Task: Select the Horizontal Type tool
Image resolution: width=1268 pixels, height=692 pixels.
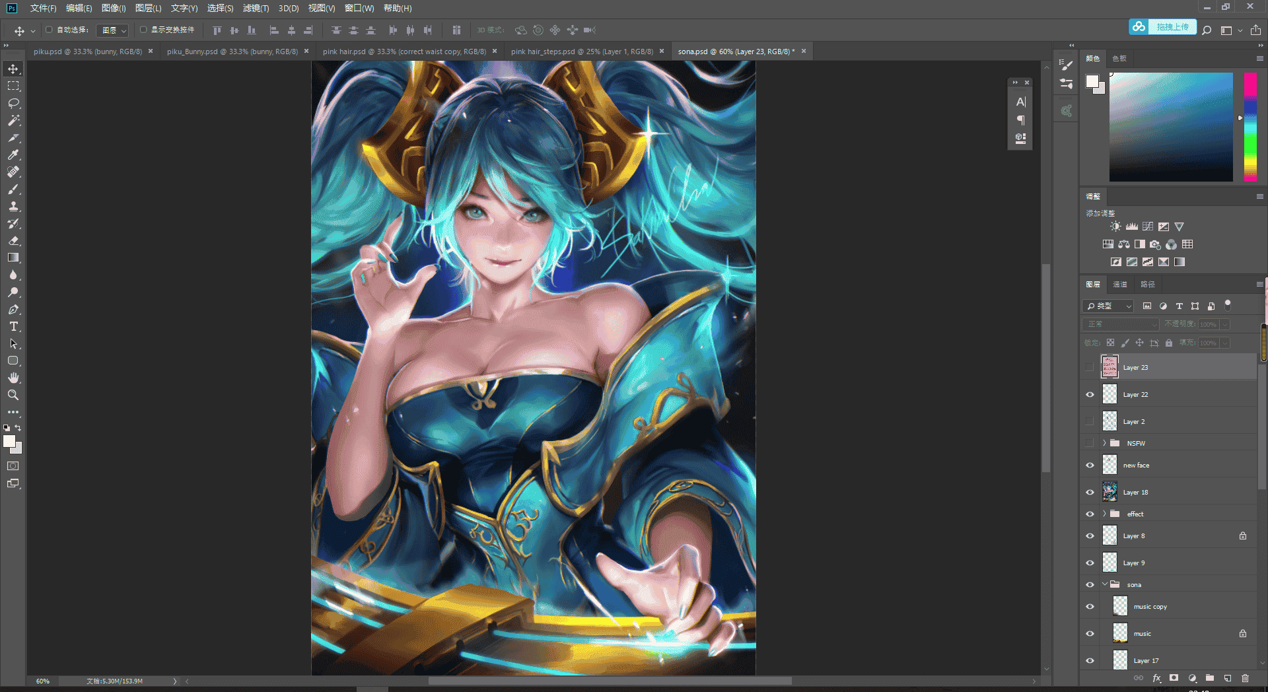Action: coord(13,326)
